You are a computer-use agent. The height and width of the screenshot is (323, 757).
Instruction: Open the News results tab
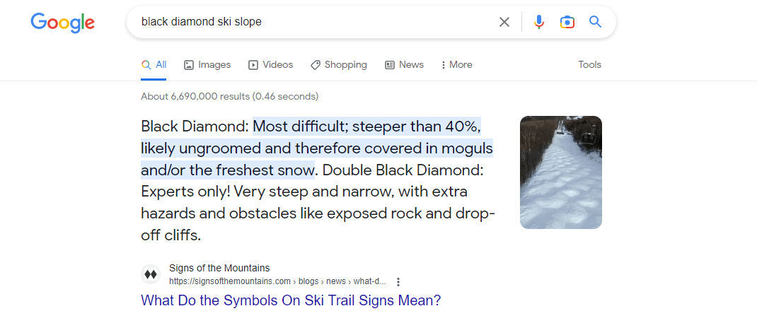point(404,65)
